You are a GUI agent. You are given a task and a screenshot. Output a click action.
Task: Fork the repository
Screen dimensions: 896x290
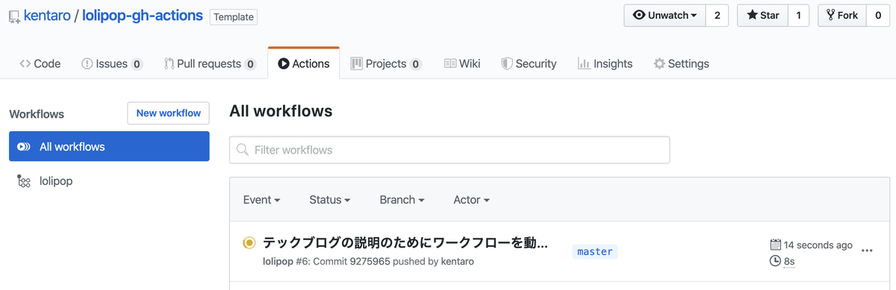[x=841, y=15]
